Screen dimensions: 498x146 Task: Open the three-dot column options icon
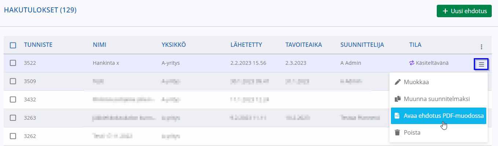pyautogui.click(x=481, y=47)
